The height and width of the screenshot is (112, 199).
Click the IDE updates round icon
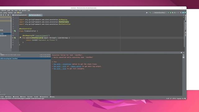183,13
